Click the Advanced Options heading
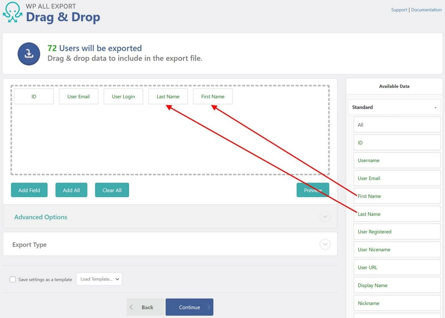445x318 pixels. pos(41,217)
